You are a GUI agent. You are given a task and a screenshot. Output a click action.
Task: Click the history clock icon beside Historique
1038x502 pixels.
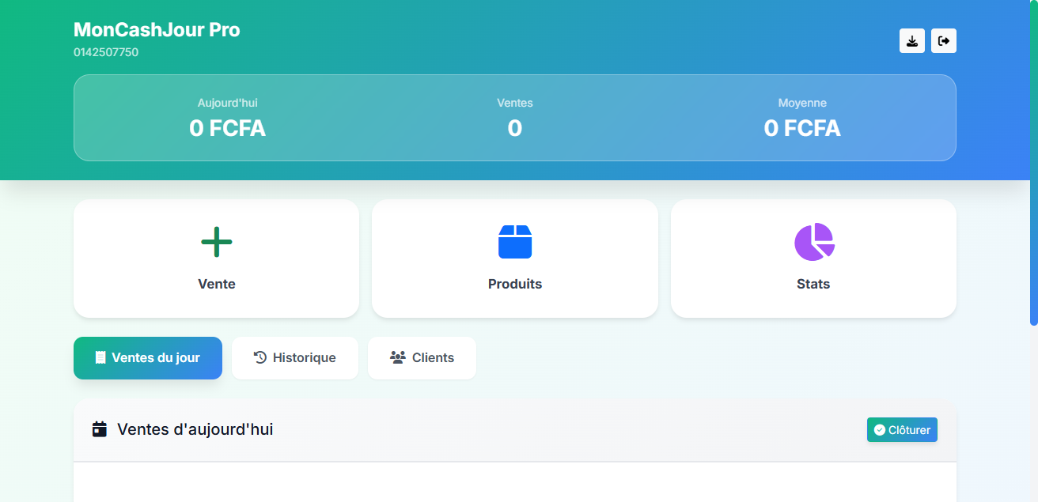(x=260, y=357)
